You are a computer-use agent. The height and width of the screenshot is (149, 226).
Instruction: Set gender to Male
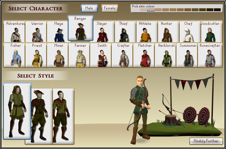click(89, 8)
